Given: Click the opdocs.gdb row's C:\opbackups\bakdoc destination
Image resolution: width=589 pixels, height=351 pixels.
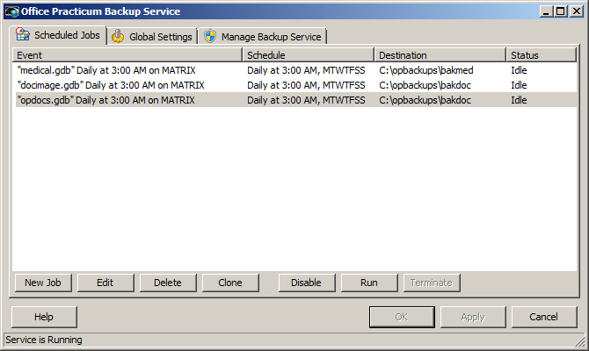Looking at the screenshot, I should pos(425,100).
